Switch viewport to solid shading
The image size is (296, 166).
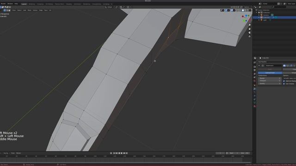pos(243,10)
